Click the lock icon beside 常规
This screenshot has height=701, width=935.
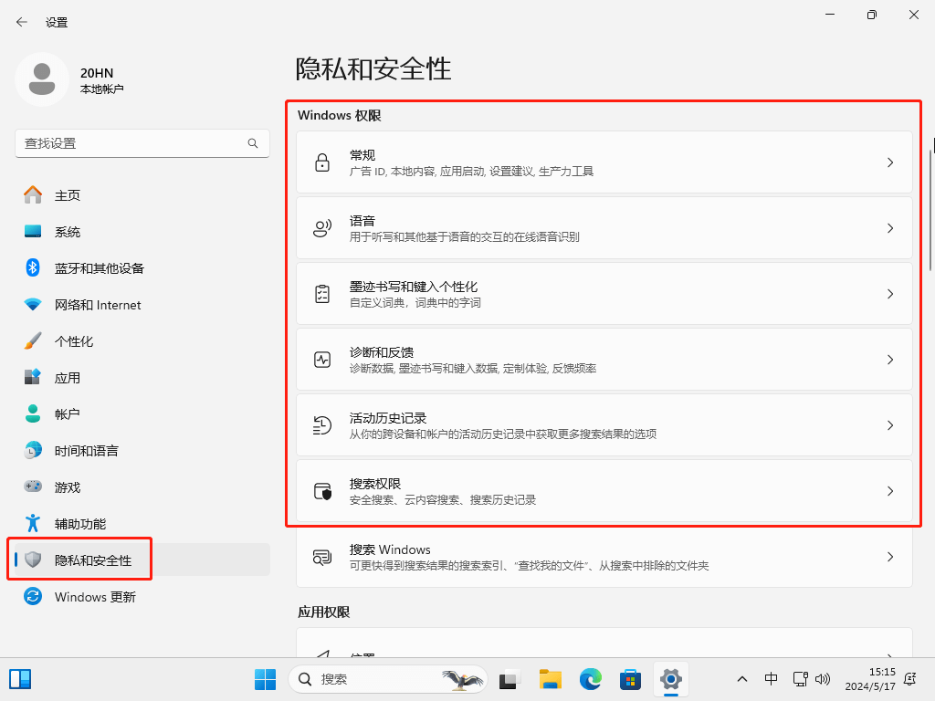(x=321, y=162)
